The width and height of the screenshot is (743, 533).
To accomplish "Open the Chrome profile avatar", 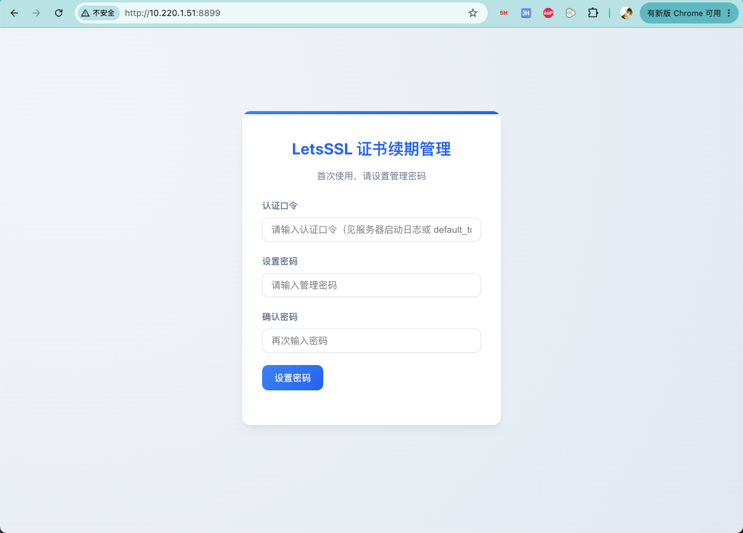I will pos(626,13).
